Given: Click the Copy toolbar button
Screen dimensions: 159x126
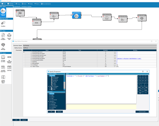Looking at the screenshot, I should (x=18, y=4).
